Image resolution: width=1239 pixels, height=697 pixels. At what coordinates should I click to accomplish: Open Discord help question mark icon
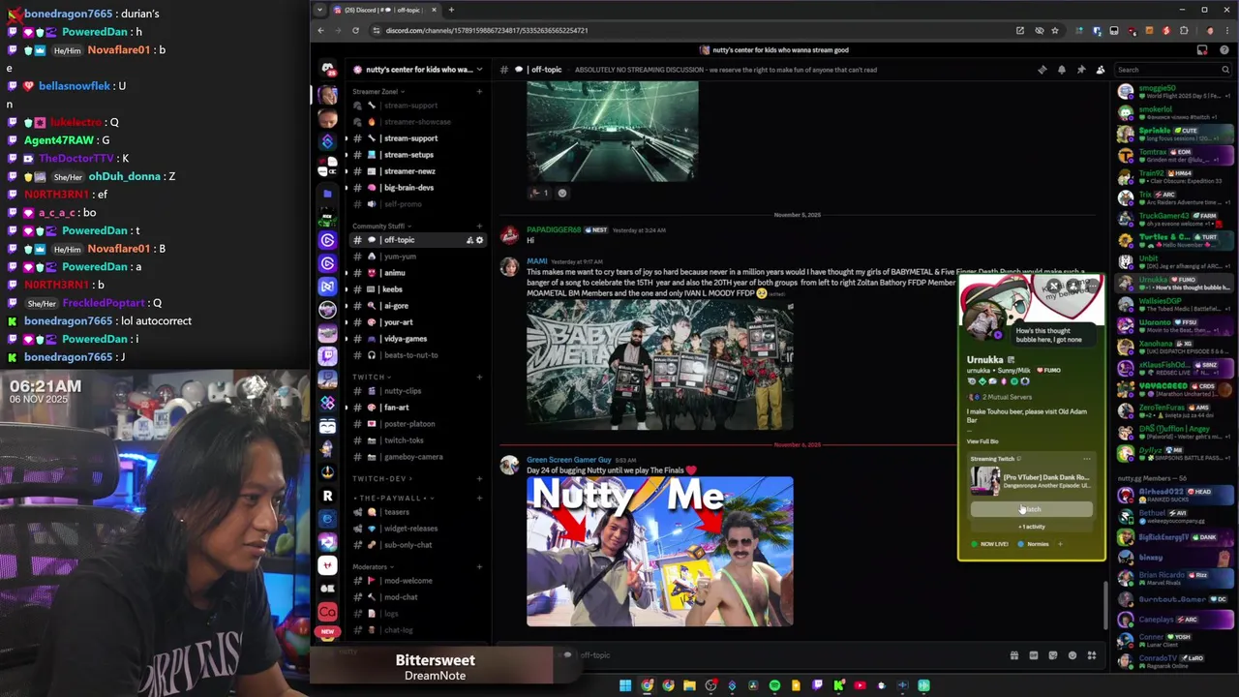(x=1226, y=50)
